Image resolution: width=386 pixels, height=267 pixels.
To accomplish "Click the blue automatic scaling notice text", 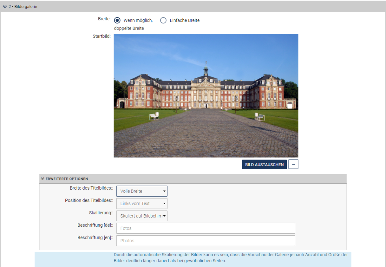I will point(230,258).
